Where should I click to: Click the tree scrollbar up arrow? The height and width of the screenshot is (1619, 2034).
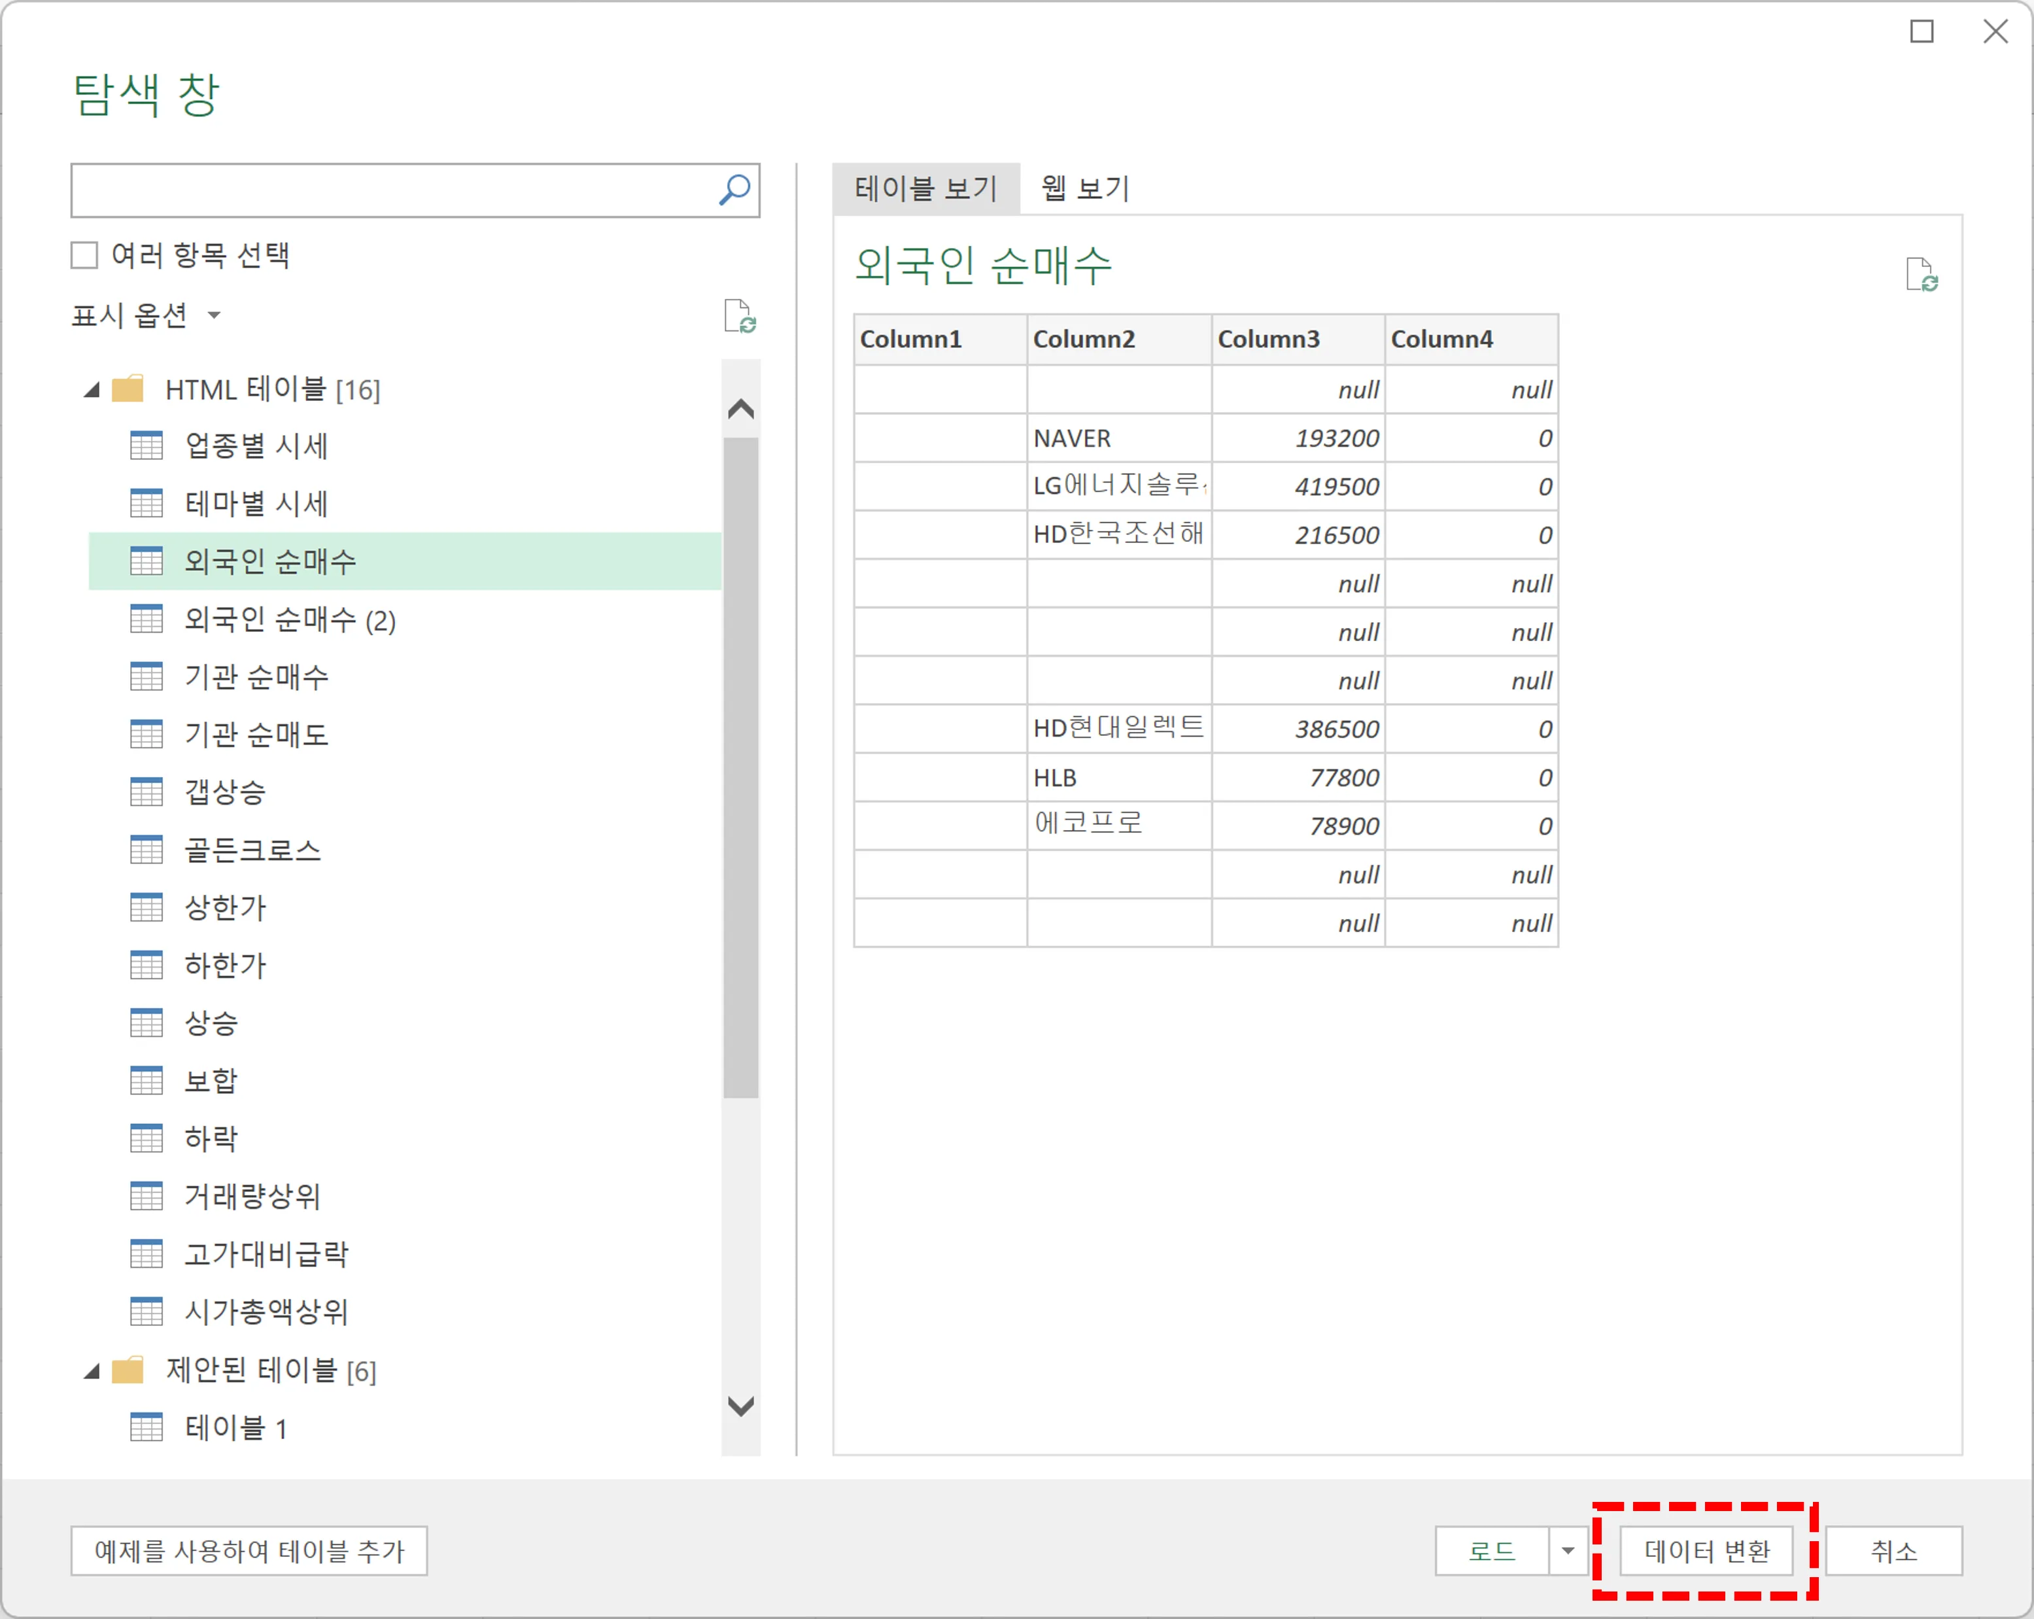click(x=740, y=409)
